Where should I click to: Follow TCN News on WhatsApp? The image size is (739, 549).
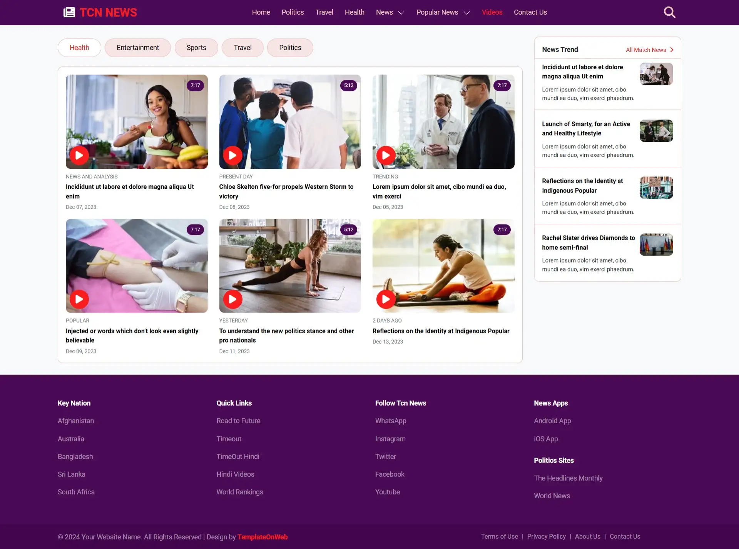390,421
